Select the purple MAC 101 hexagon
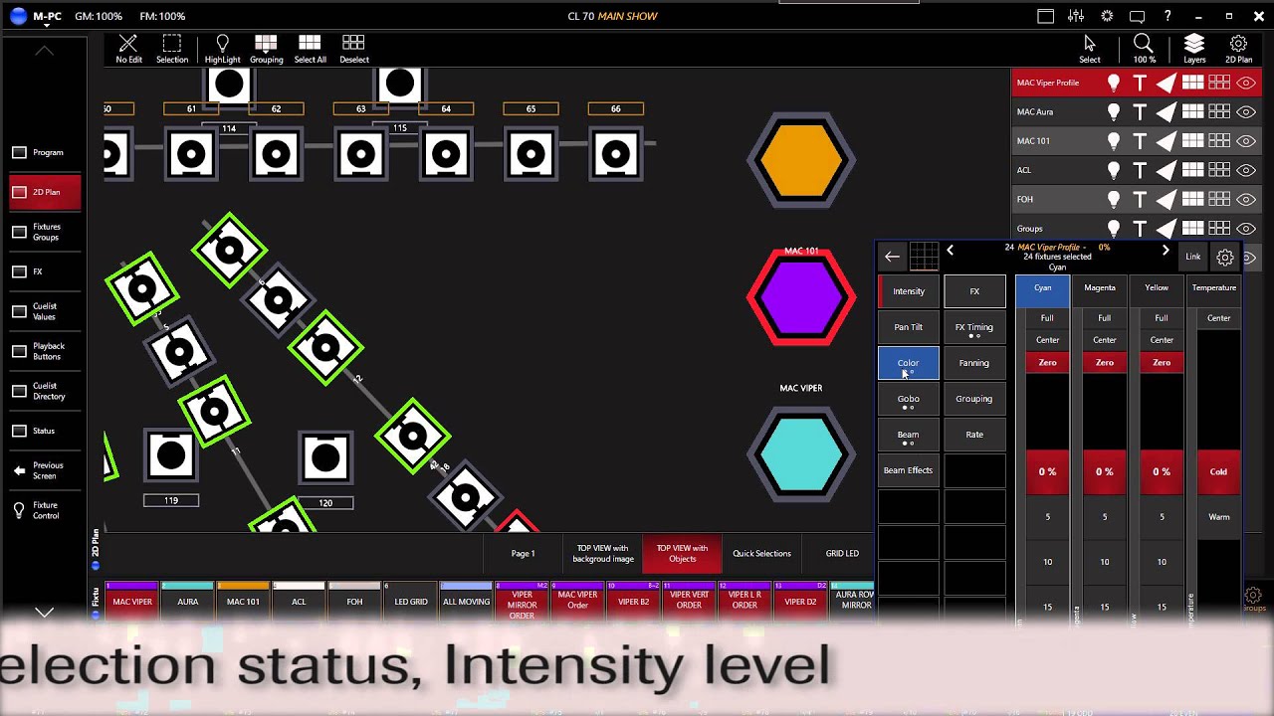Screen dimensions: 1274x716 [x=801, y=297]
